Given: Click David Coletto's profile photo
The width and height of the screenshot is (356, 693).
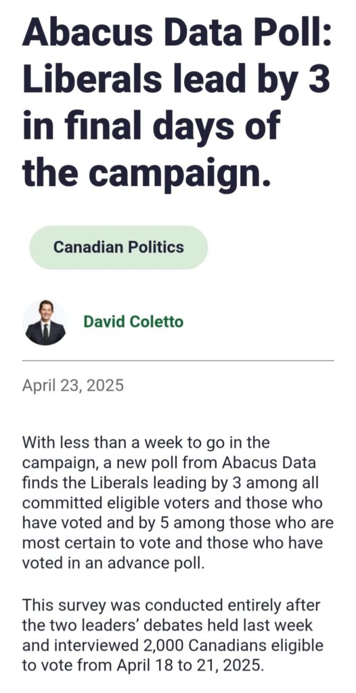Looking at the screenshot, I should click(x=45, y=322).
